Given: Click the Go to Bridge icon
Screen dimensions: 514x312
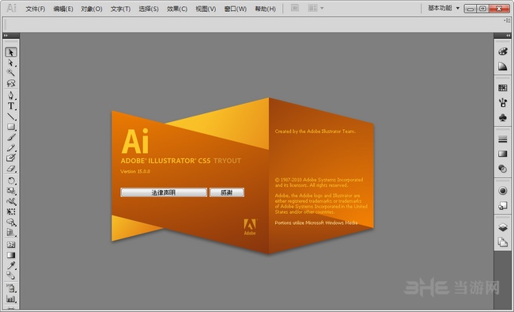Looking at the screenshot, I should pyautogui.click(x=295, y=8).
